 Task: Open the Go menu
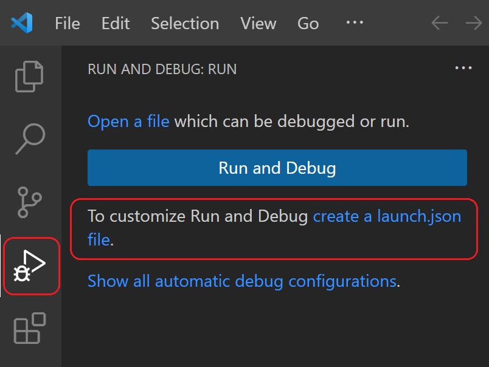click(x=308, y=24)
